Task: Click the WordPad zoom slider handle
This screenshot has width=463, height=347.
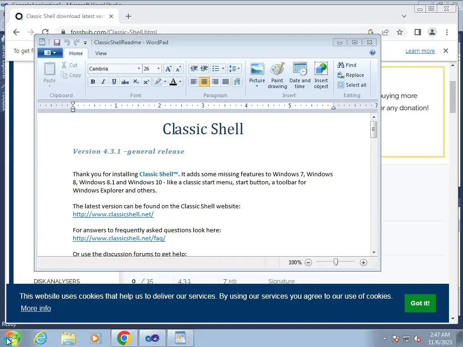Action: [x=336, y=262]
